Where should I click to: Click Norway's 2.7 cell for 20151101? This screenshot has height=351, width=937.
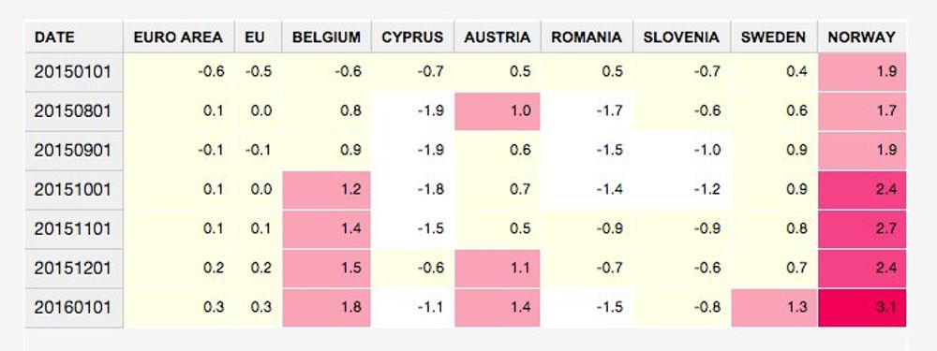(862, 228)
